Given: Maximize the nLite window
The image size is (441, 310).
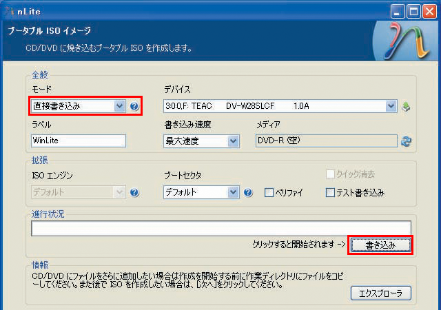Looking at the screenshot, I should point(413,12).
